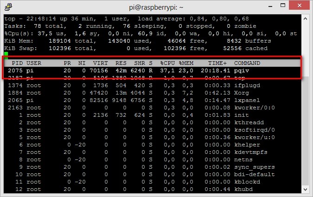Click the ifplugd process name
313x197 pixels.
click(x=247, y=85)
